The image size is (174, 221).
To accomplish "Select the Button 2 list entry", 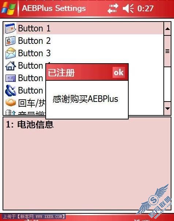I will 83,41.
